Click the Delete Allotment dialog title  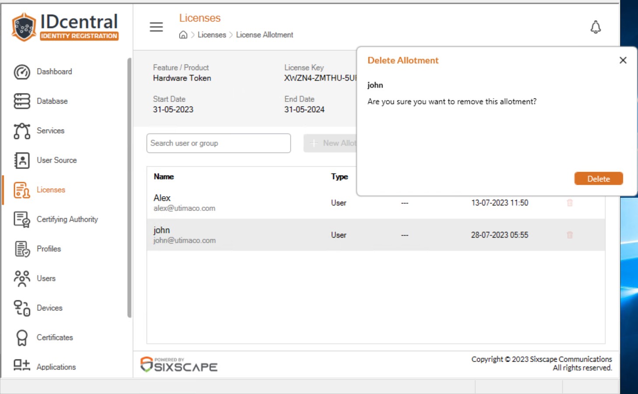pyautogui.click(x=403, y=61)
